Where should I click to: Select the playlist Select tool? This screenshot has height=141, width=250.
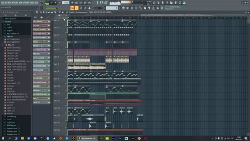click(x=57, y=12)
